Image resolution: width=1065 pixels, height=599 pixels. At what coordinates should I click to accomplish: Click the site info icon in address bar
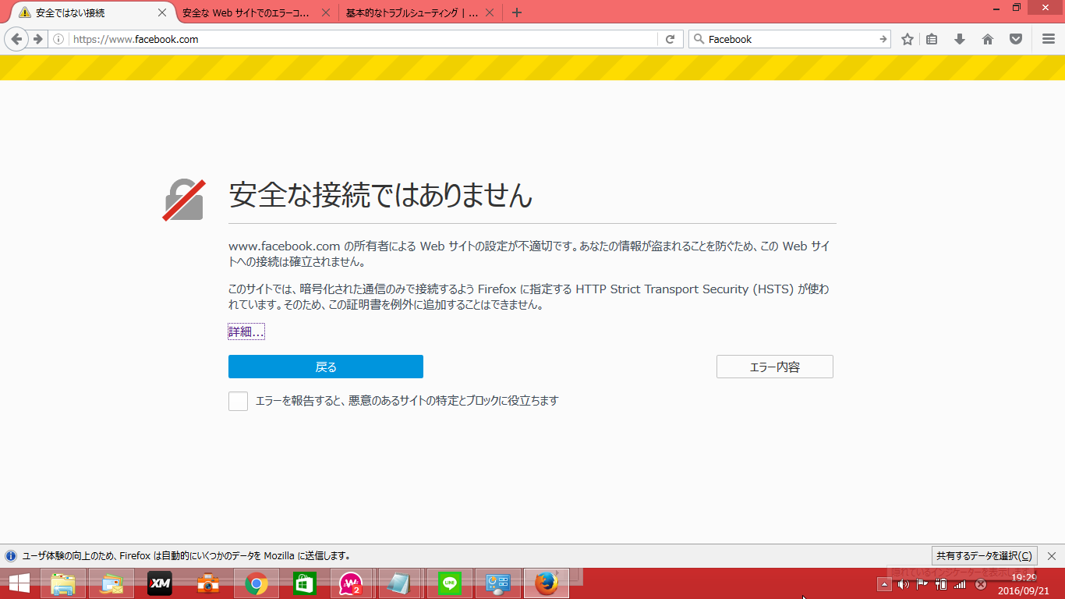(58, 39)
